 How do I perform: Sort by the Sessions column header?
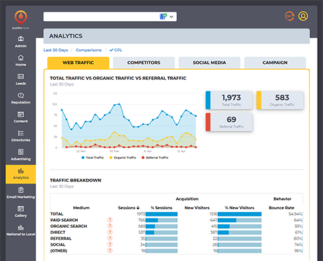[x=129, y=208]
